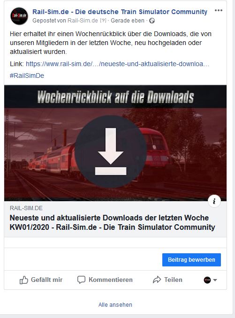Click the thumbs-up Gefällt mir icon
This screenshot has width=235, height=318.
tap(24, 280)
